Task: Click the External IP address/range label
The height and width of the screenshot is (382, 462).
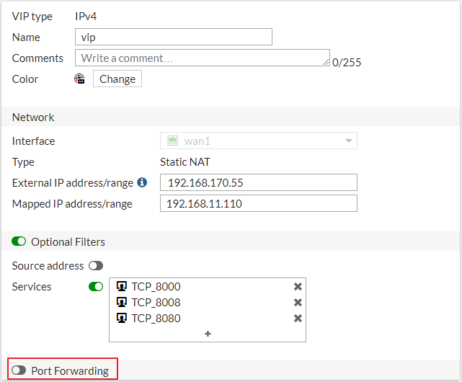Action: 73,183
